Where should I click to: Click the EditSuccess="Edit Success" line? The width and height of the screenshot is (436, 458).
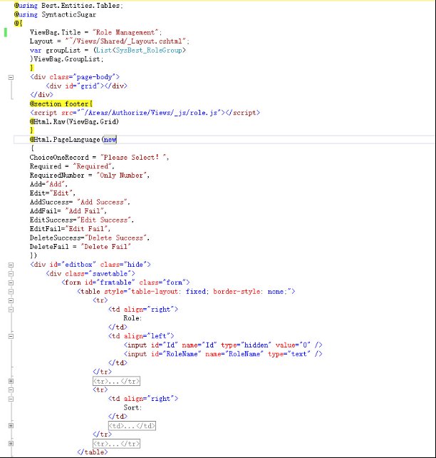coord(82,220)
